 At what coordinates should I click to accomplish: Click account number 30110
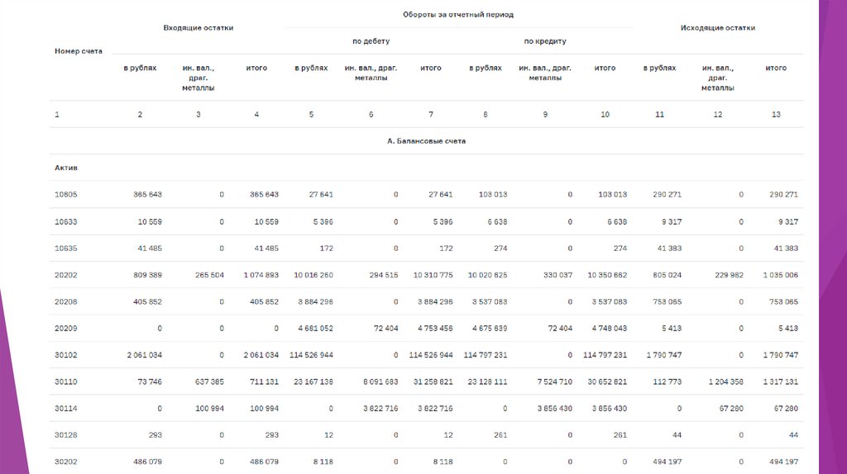tap(66, 382)
